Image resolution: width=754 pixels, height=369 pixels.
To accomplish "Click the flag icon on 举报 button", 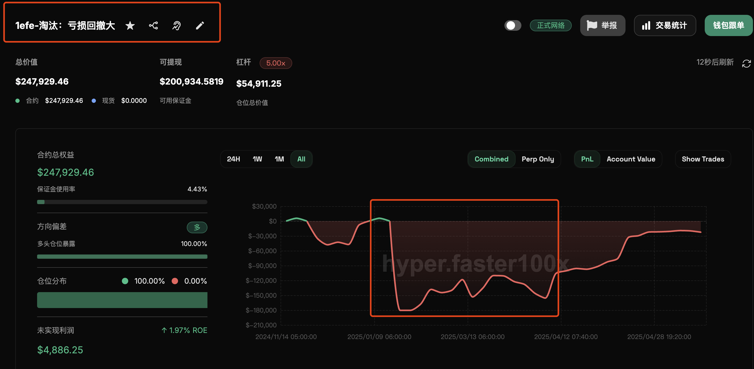I will [x=592, y=25].
